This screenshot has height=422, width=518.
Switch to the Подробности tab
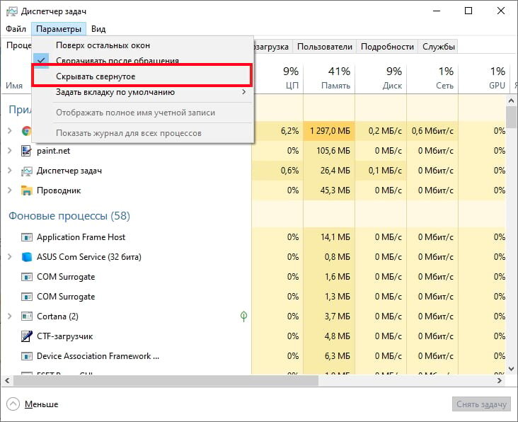(x=387, y=47)
